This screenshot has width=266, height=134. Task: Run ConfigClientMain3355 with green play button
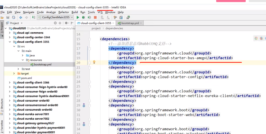tap(78, 17)
